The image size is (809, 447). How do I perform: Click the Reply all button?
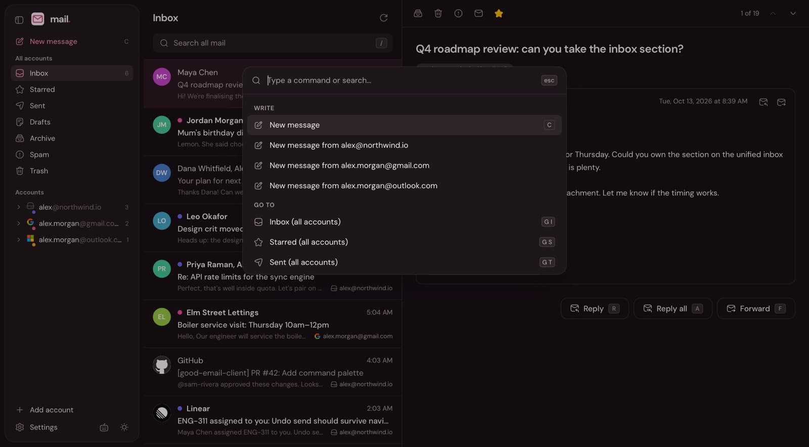[x=673, y=308]
